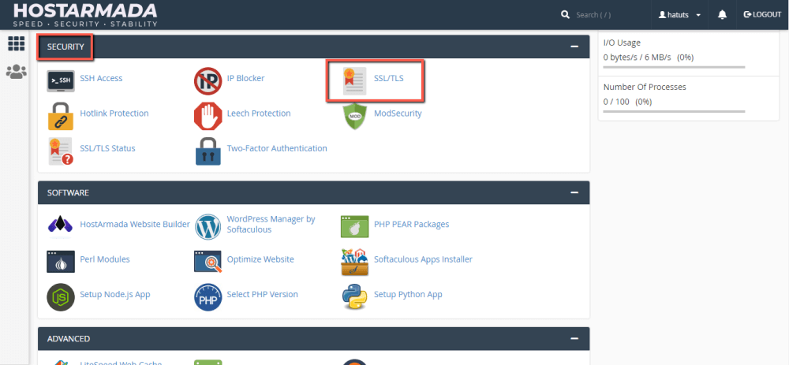
Task: Click the notifications bell icon
Action: [x=722, y=14]
